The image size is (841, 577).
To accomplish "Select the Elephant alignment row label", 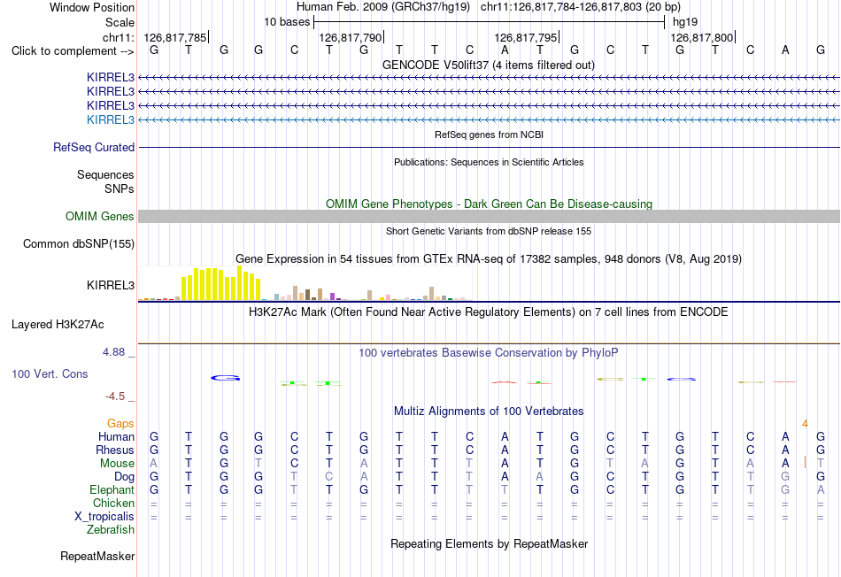I will tap(112, 489).
